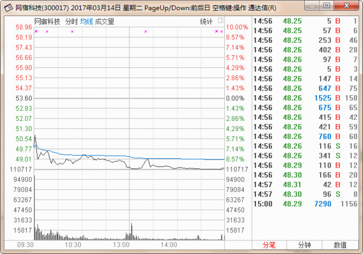Click the 15817 volume label on right axis
Viewport: 363px width, 254px height.
click(x=235, y=230)
